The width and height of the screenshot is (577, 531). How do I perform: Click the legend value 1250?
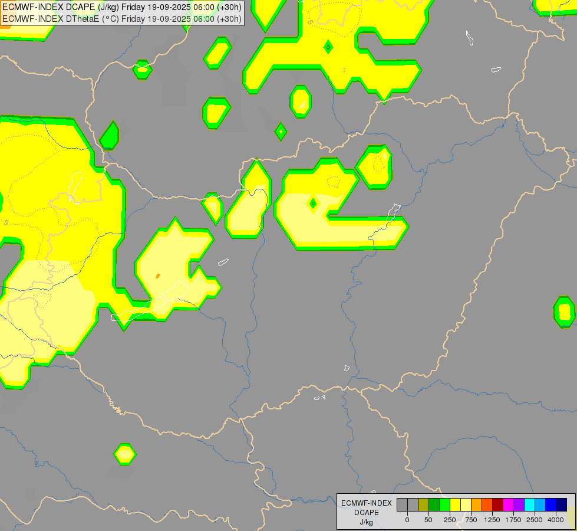tap(492, 520)
